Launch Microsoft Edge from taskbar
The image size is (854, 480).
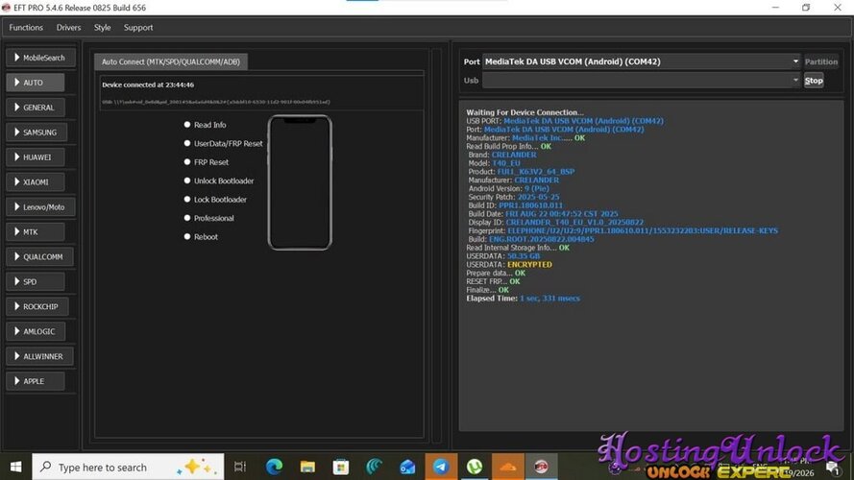tap(274, 467)
